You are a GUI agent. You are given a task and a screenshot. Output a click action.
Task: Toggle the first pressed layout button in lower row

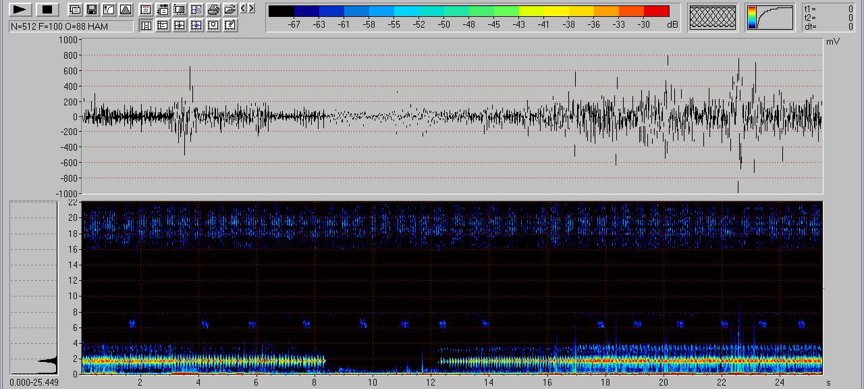point(145,26)
